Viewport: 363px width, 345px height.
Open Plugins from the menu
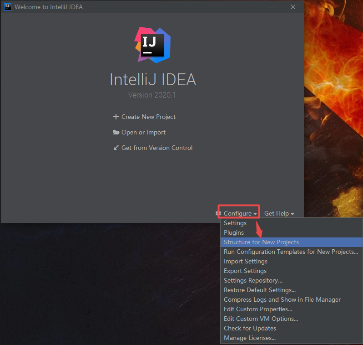click(x=292, y=232)
